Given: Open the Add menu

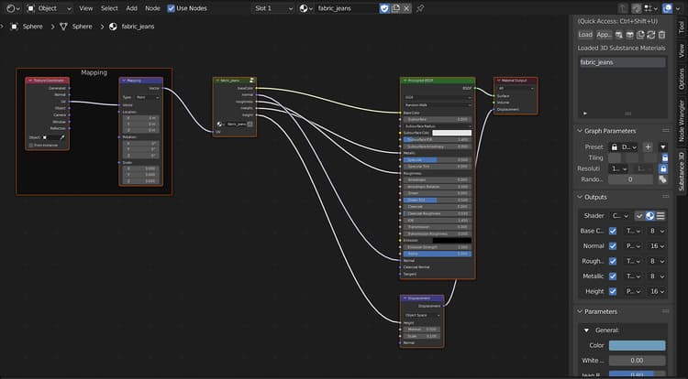Looking at the screenshot, I should click(131, 8).
